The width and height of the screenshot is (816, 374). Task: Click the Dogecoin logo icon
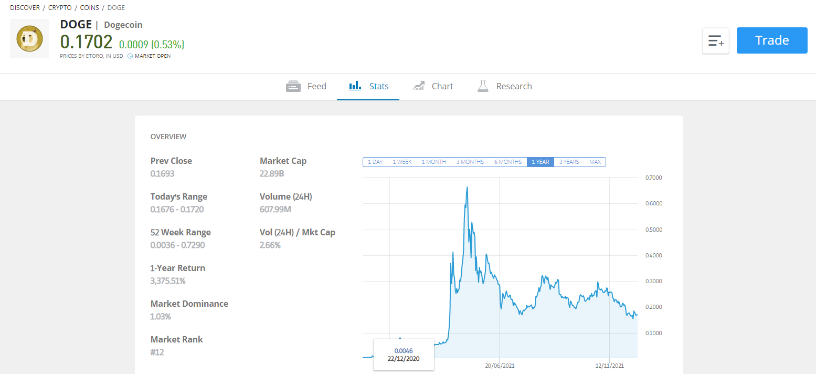[29, 39]
